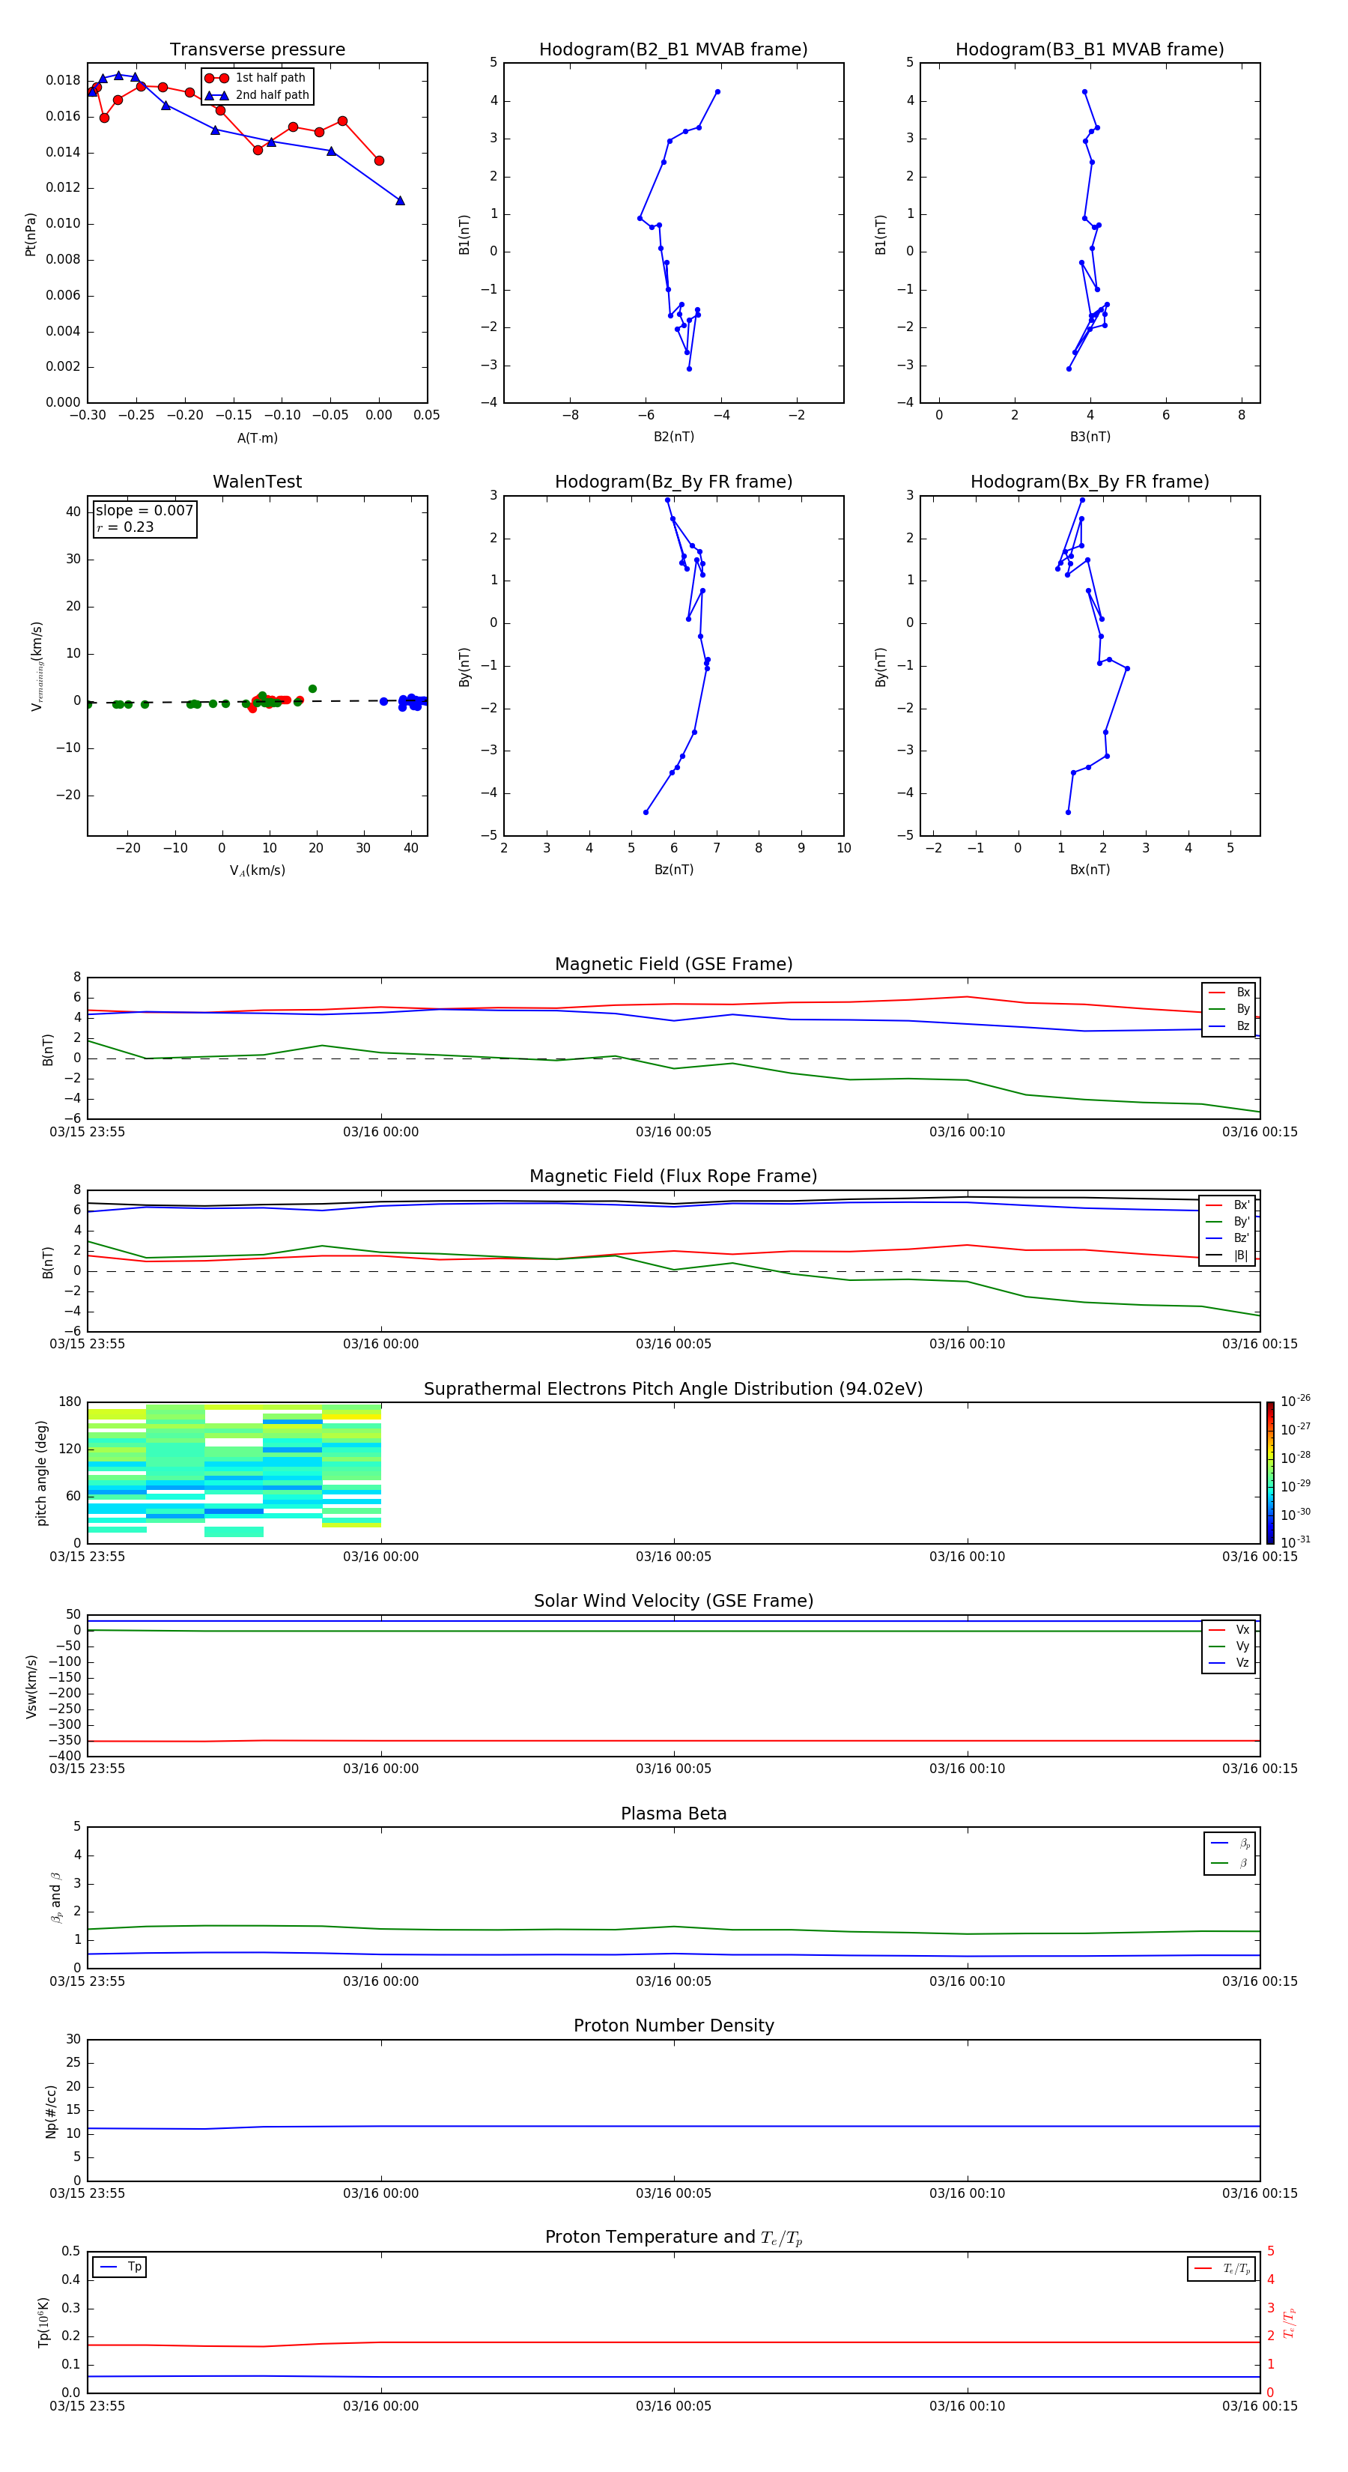Image resolution: width=1348 pixels, height=2472 pixels.
Task: Click the "Np(#/cc)" y-axis label
Action: pyautogui.click(x=51, y=2111)
